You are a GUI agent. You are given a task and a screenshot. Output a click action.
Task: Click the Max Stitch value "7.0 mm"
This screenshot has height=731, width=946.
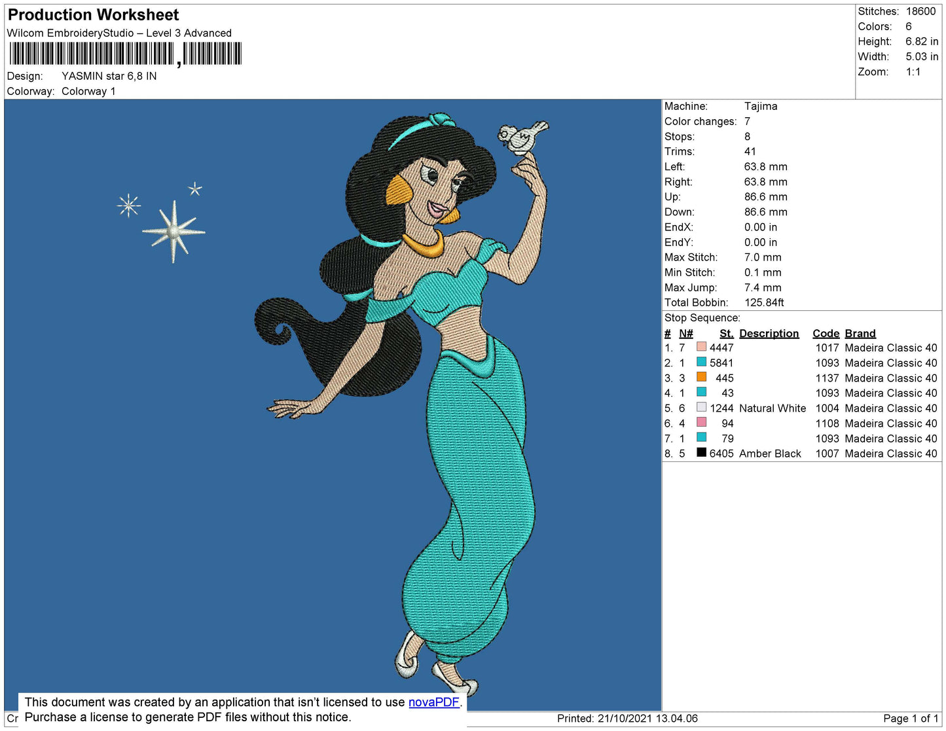tap(763, 257)
